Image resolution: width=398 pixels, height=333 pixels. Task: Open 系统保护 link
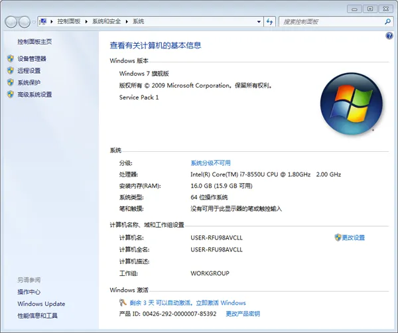click(x=29, y=82)
